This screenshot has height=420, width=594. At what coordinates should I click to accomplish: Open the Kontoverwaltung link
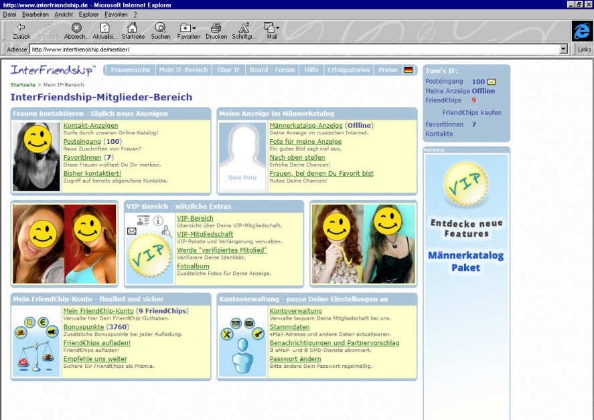click(295, 310)
